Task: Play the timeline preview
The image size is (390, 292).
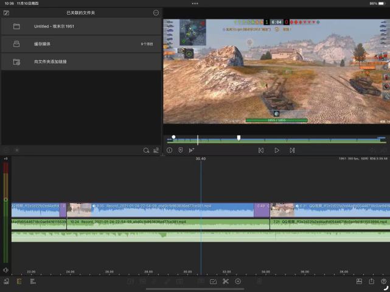Action: [x=277, y=150]
